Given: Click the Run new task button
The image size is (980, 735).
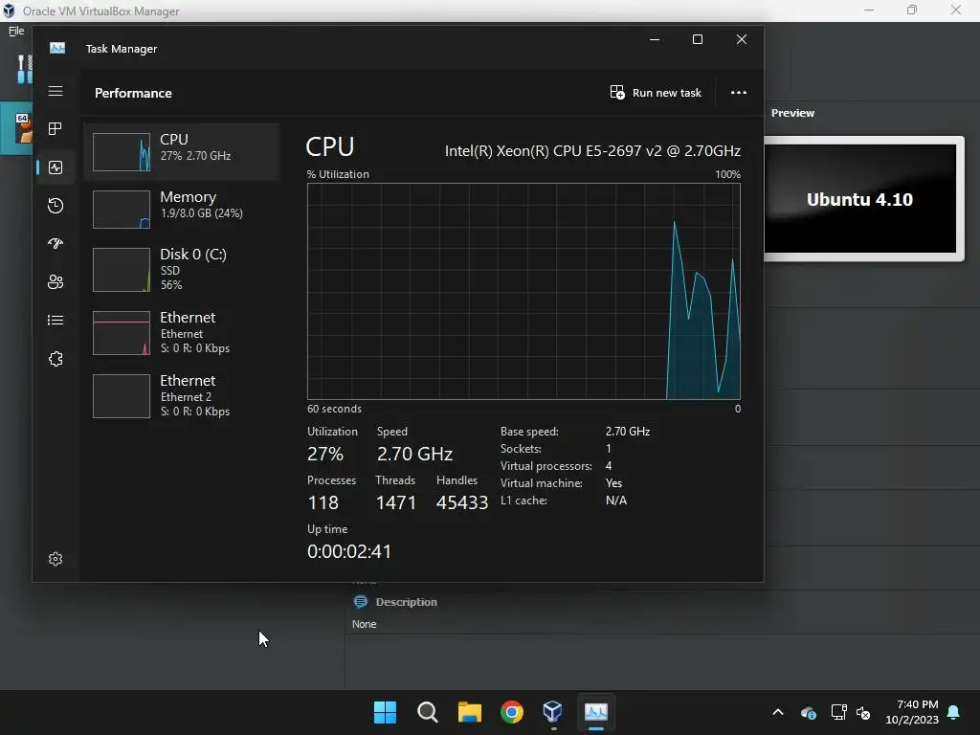Looking at the screenshot, I should 656,93.
